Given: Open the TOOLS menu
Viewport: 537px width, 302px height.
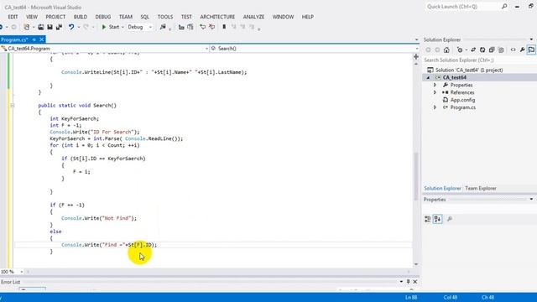Looking at the screenshot, I should [165, 17].
